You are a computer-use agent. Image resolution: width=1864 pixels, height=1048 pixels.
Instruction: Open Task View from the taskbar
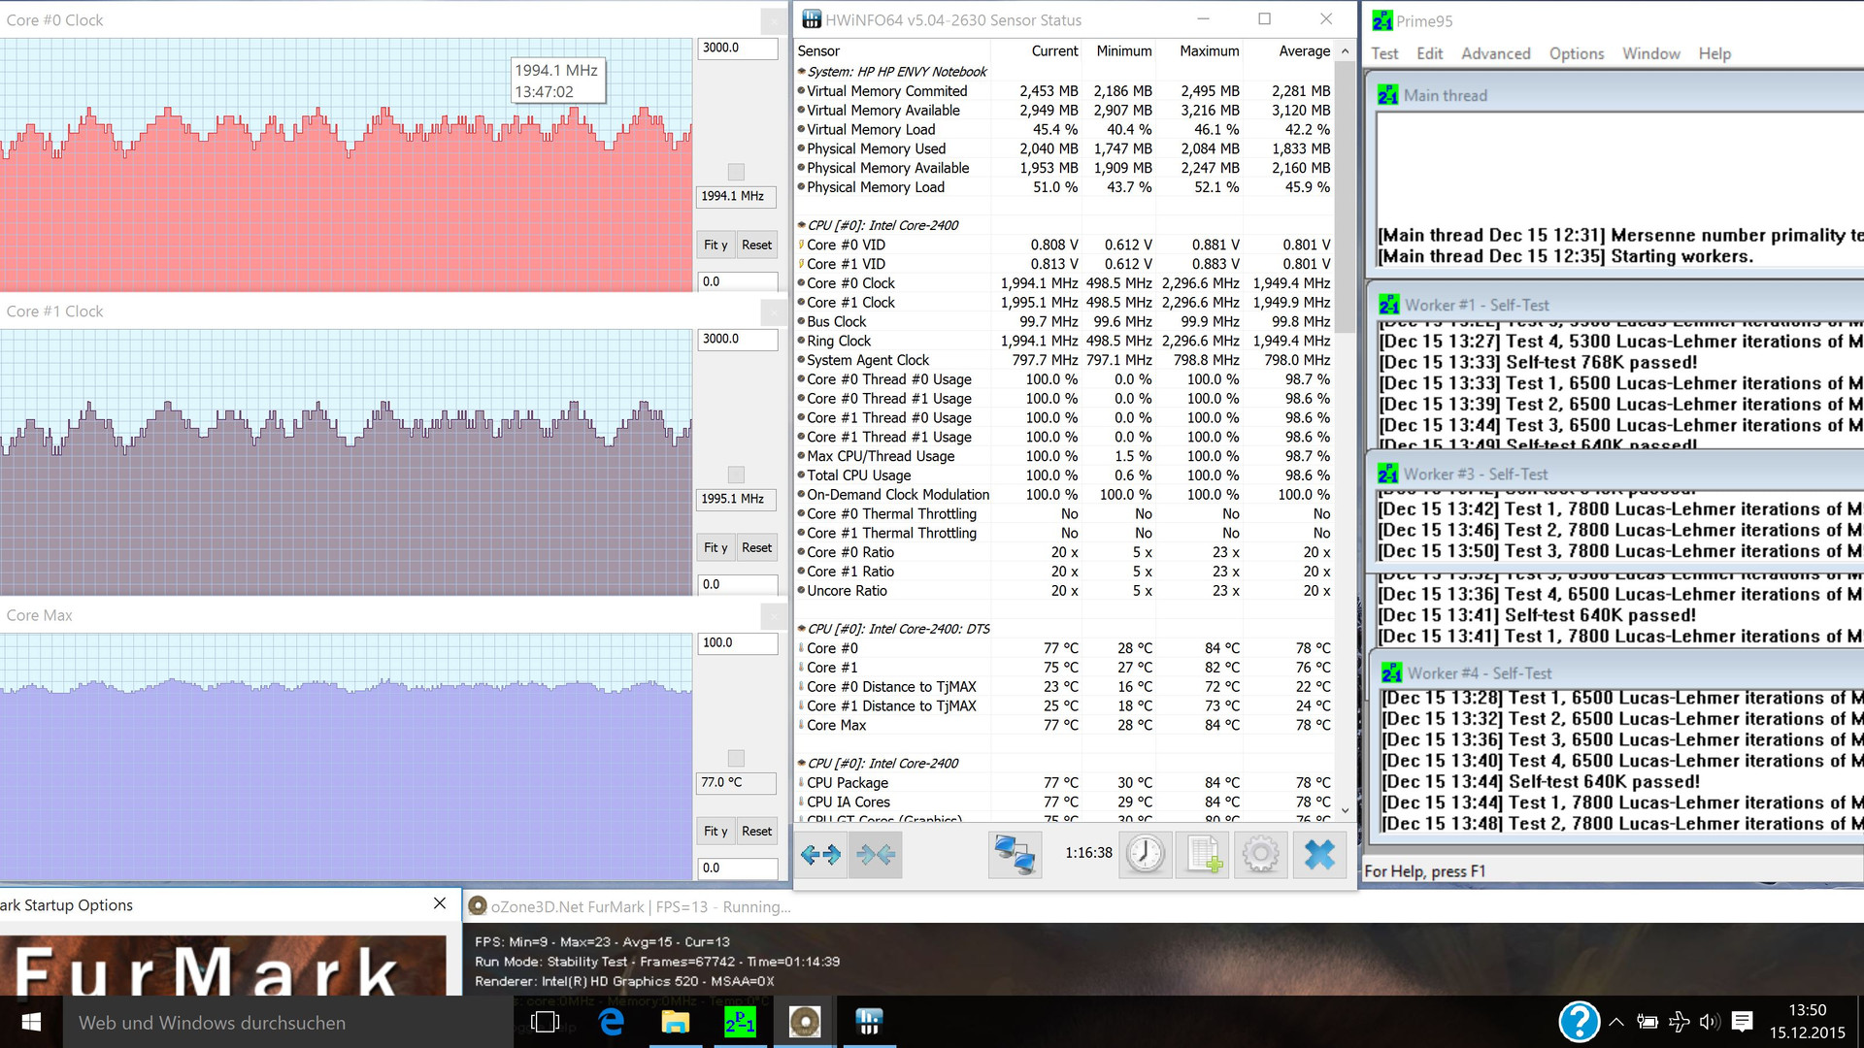click(546, 1022)
